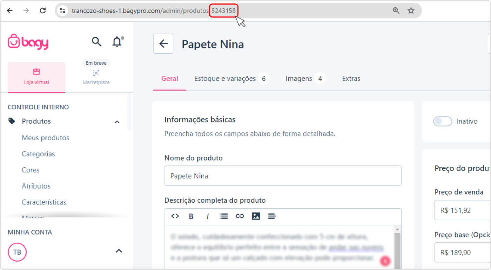This screenshot has width=491, height=270.
Task: Bookmark this page with the star icon
Action: coord(411,11)
